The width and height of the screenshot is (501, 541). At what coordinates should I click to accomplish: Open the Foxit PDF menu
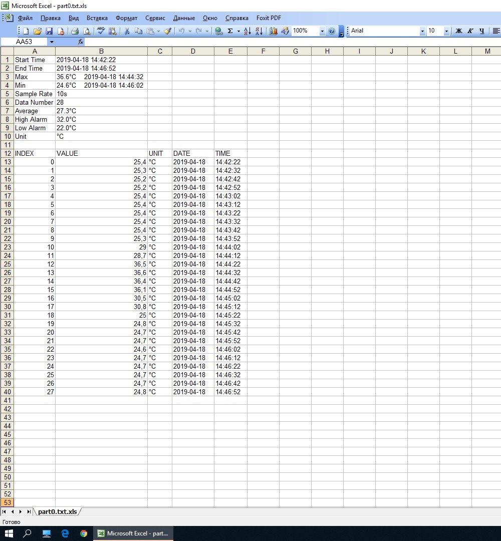click(269, 18)
